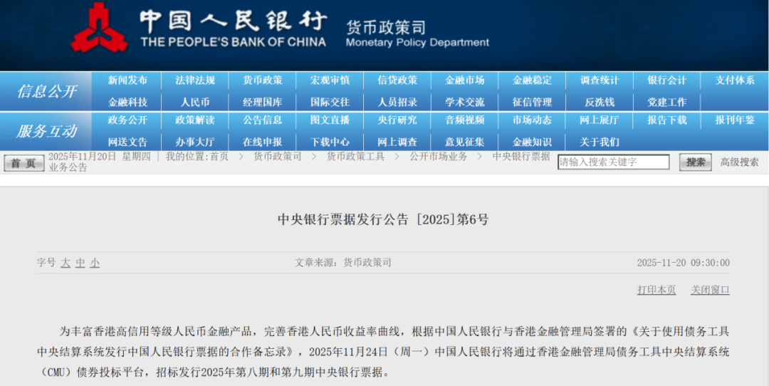The width and height of the screenshot is (769, 386).
Task: Open 高级搜索 advanced search
Action: [739, 162]
